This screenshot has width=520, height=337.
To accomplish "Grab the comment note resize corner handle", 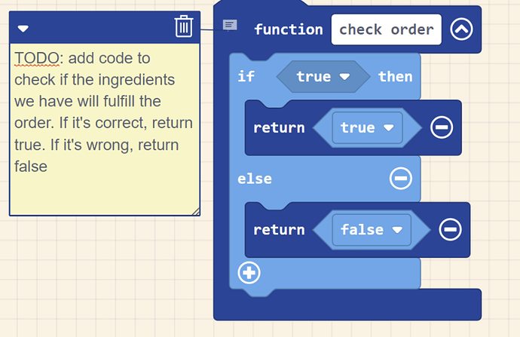I will pos(196,211).
